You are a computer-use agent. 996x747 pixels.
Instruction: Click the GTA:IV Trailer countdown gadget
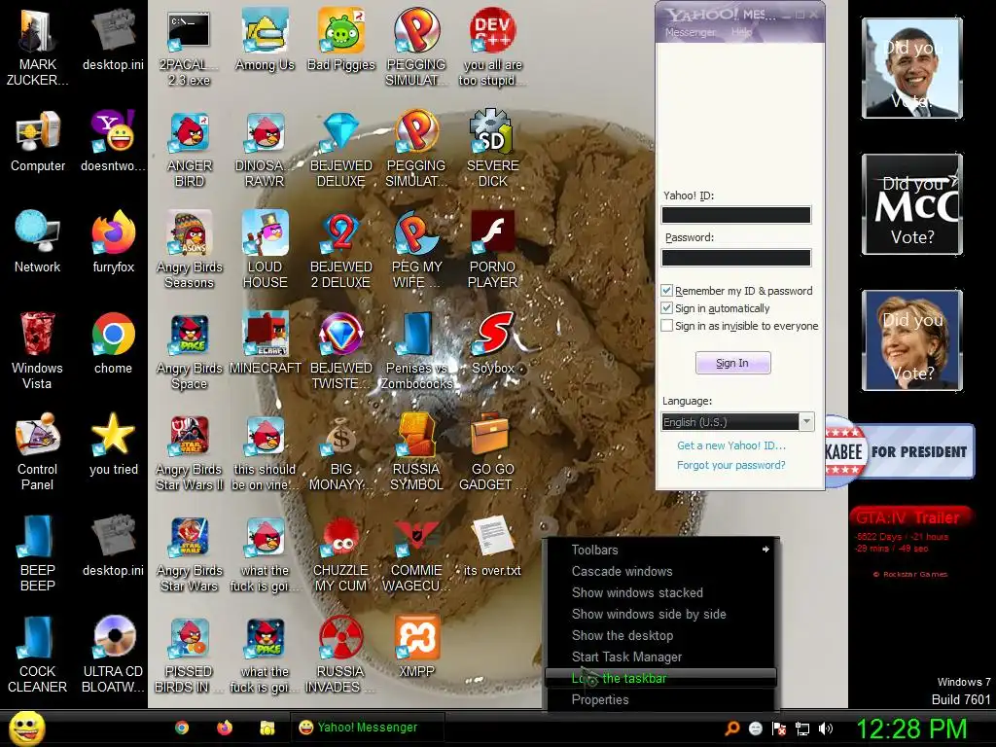910,542
